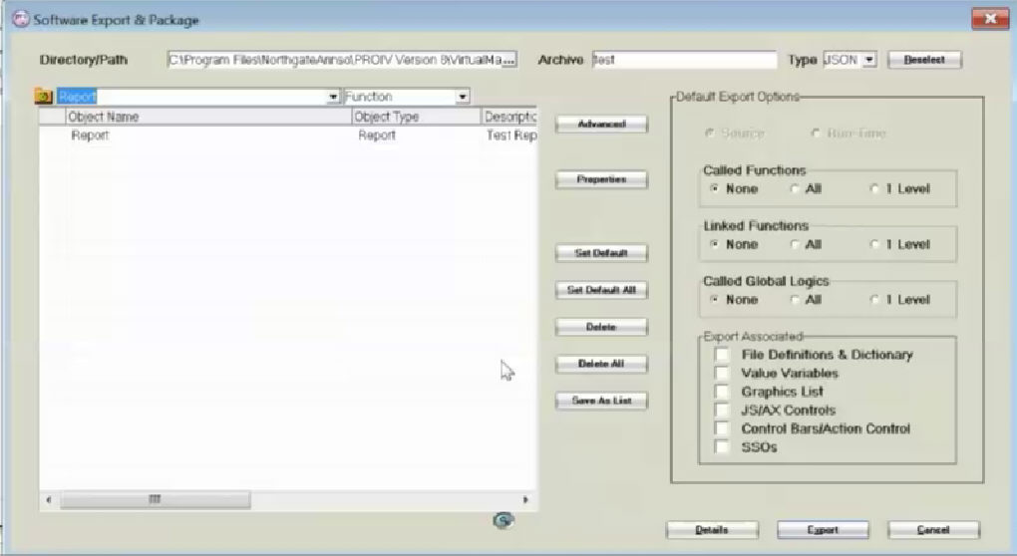Select All for Called Functions
The width and height of the screenshot is (1017, 556).
[x=795, y=188]
